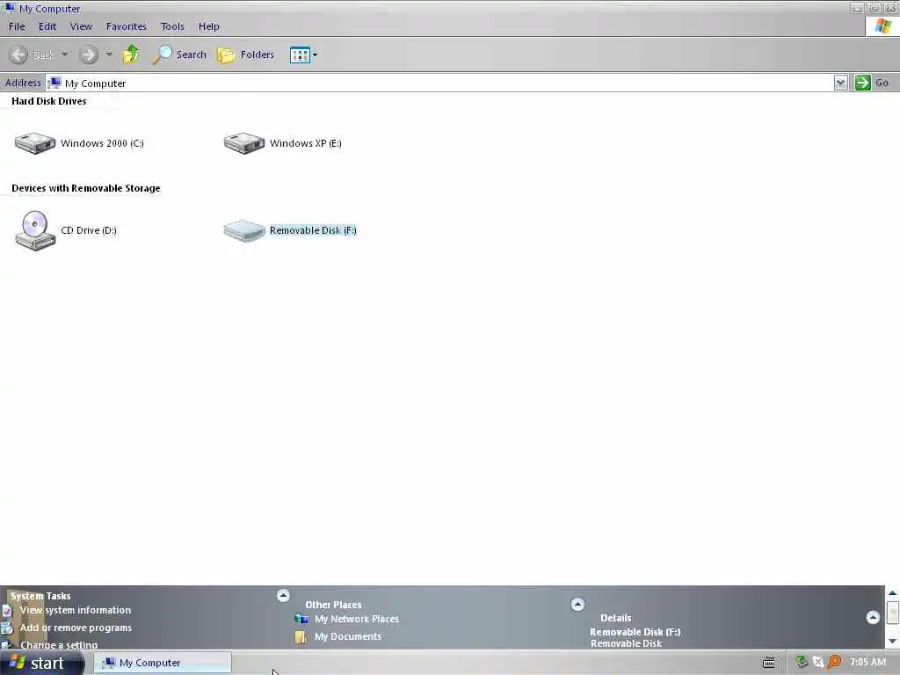The width and height of the screenshot is (900, 675).
Task: Click the Windows flag logo in menu bar
Action: [x=882, y=26]
